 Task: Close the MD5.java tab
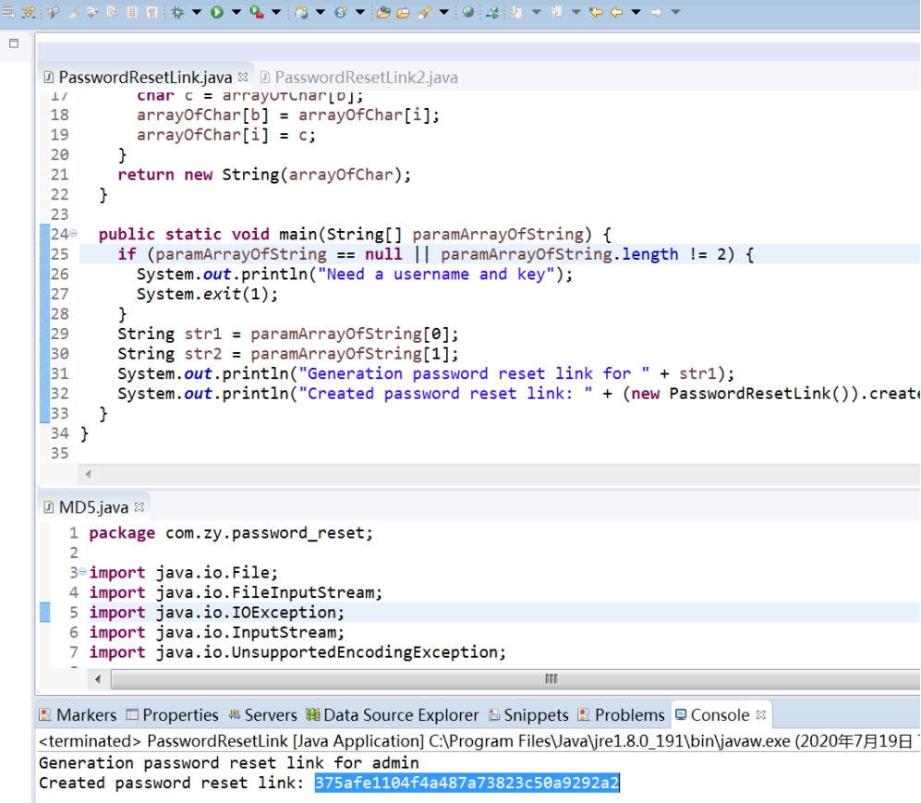tap(139, 506)
